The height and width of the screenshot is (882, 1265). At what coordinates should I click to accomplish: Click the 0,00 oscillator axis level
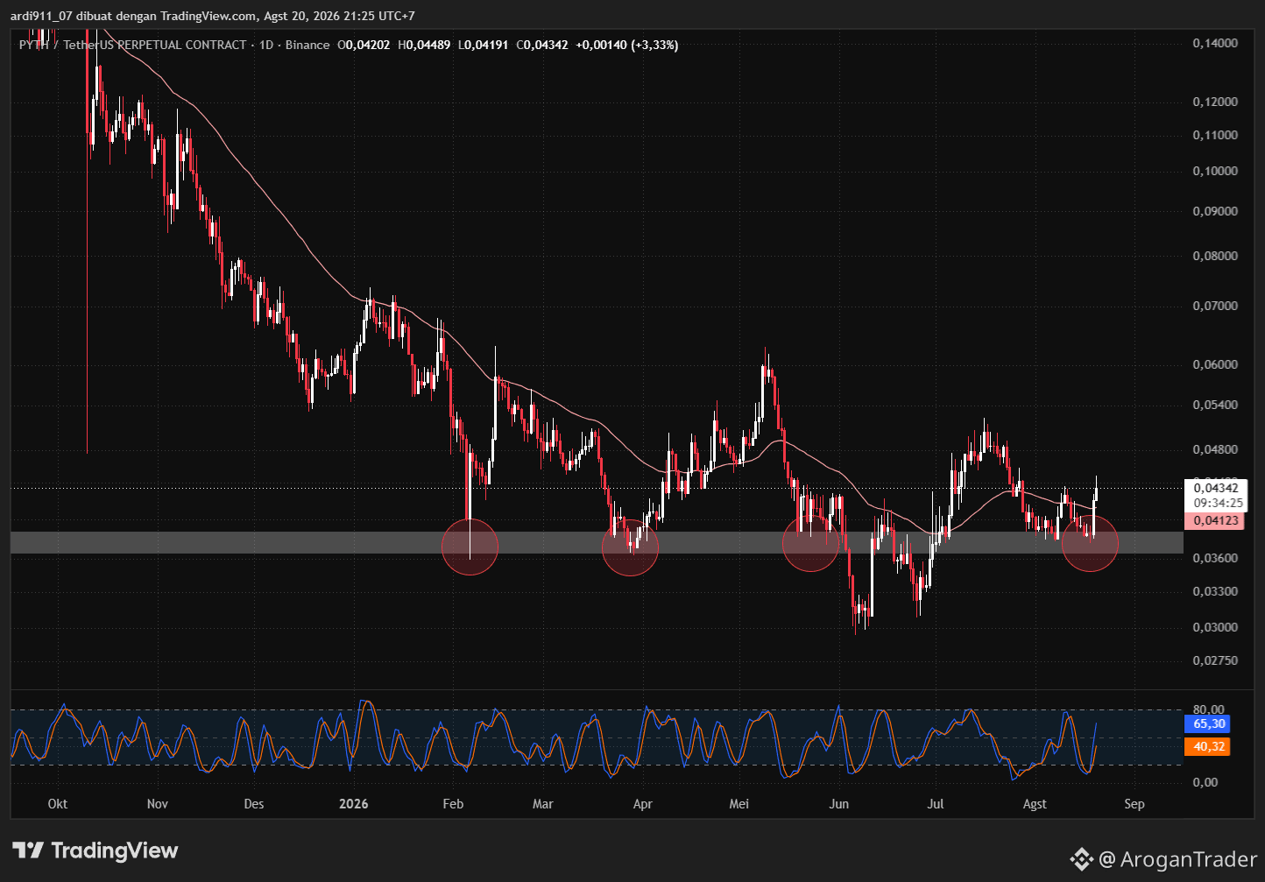[x=1205, y=781]
